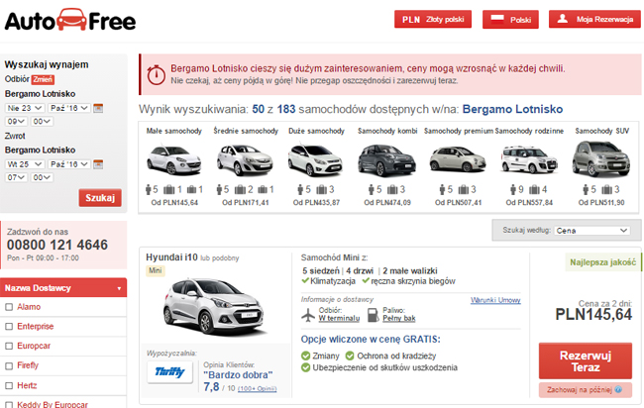Open the Polski language menu
Image resolution: width=644 pixels, height=408 pixels.
point(510,19)
